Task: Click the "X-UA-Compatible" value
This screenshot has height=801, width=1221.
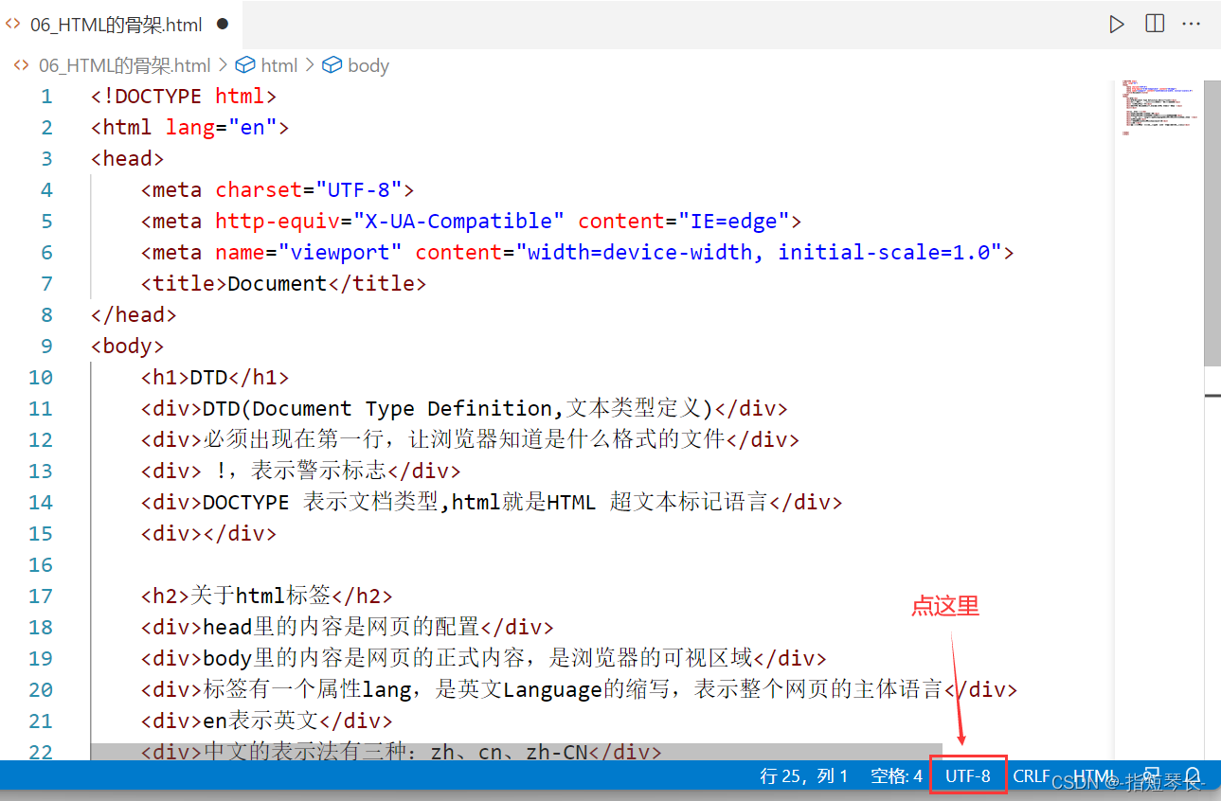Action: tap(458, 221)
